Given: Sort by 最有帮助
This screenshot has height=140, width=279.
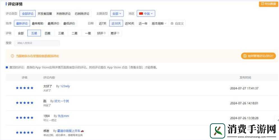Looking at the screenshot, I should point(38,23).
